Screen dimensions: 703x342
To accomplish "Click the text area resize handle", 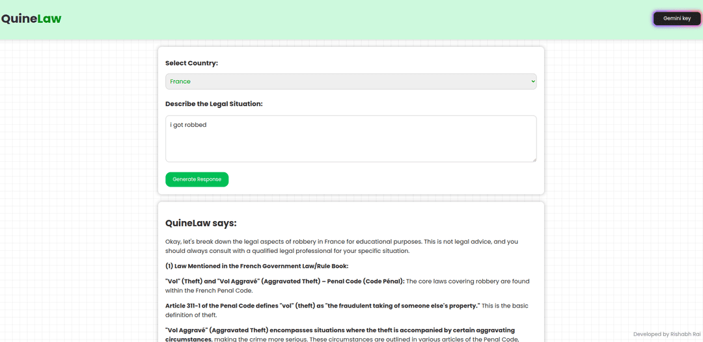I will click(x=534, y=159).
